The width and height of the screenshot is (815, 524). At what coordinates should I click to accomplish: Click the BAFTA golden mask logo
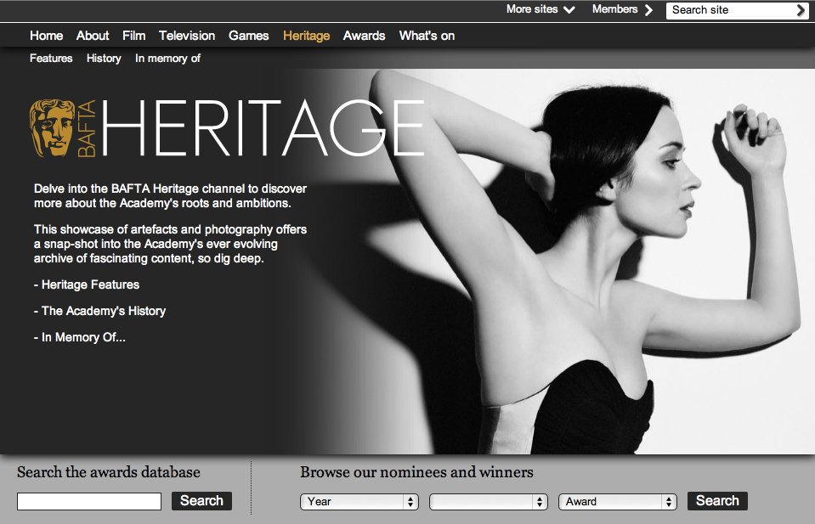[53, 127]
